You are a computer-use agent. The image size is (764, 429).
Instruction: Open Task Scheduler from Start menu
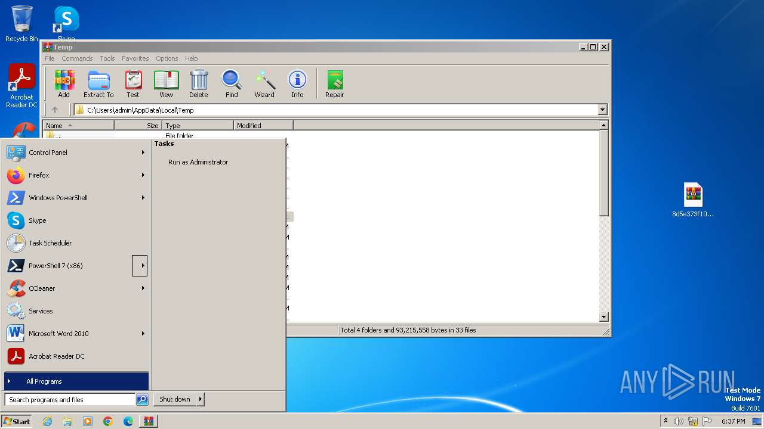click(x=76, y=243)
